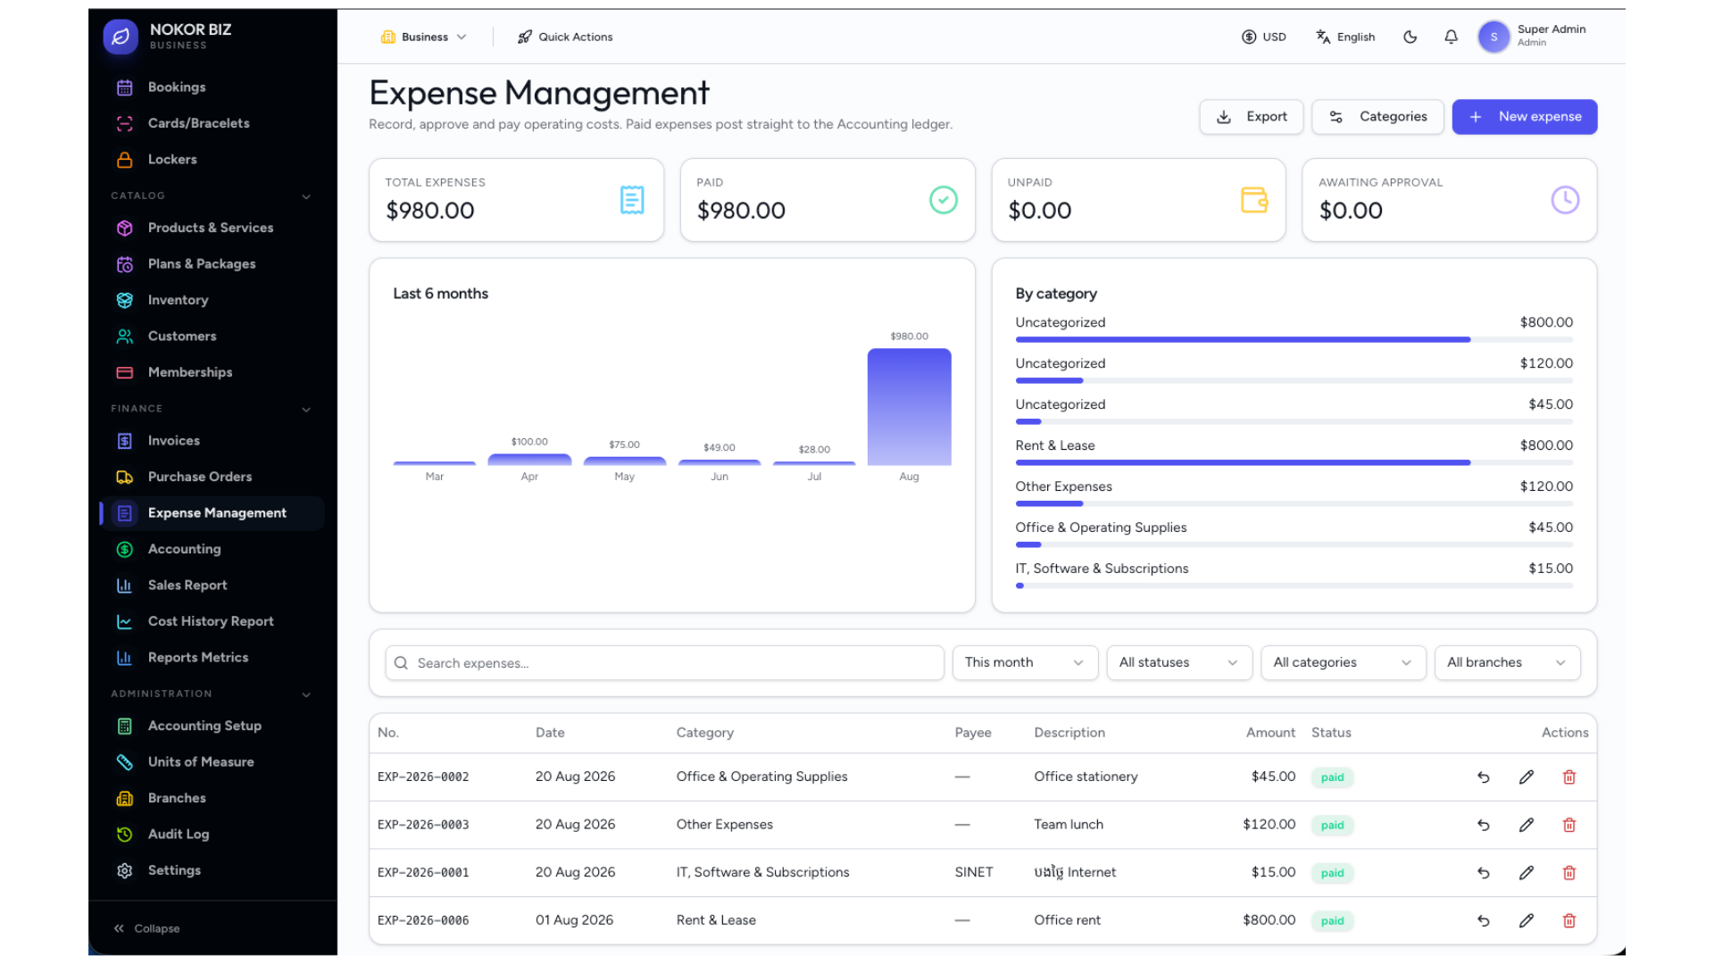This screenshot has width=1714, height=964.
Task: Open the This month period dropdown
Action: coord(1025,663)
